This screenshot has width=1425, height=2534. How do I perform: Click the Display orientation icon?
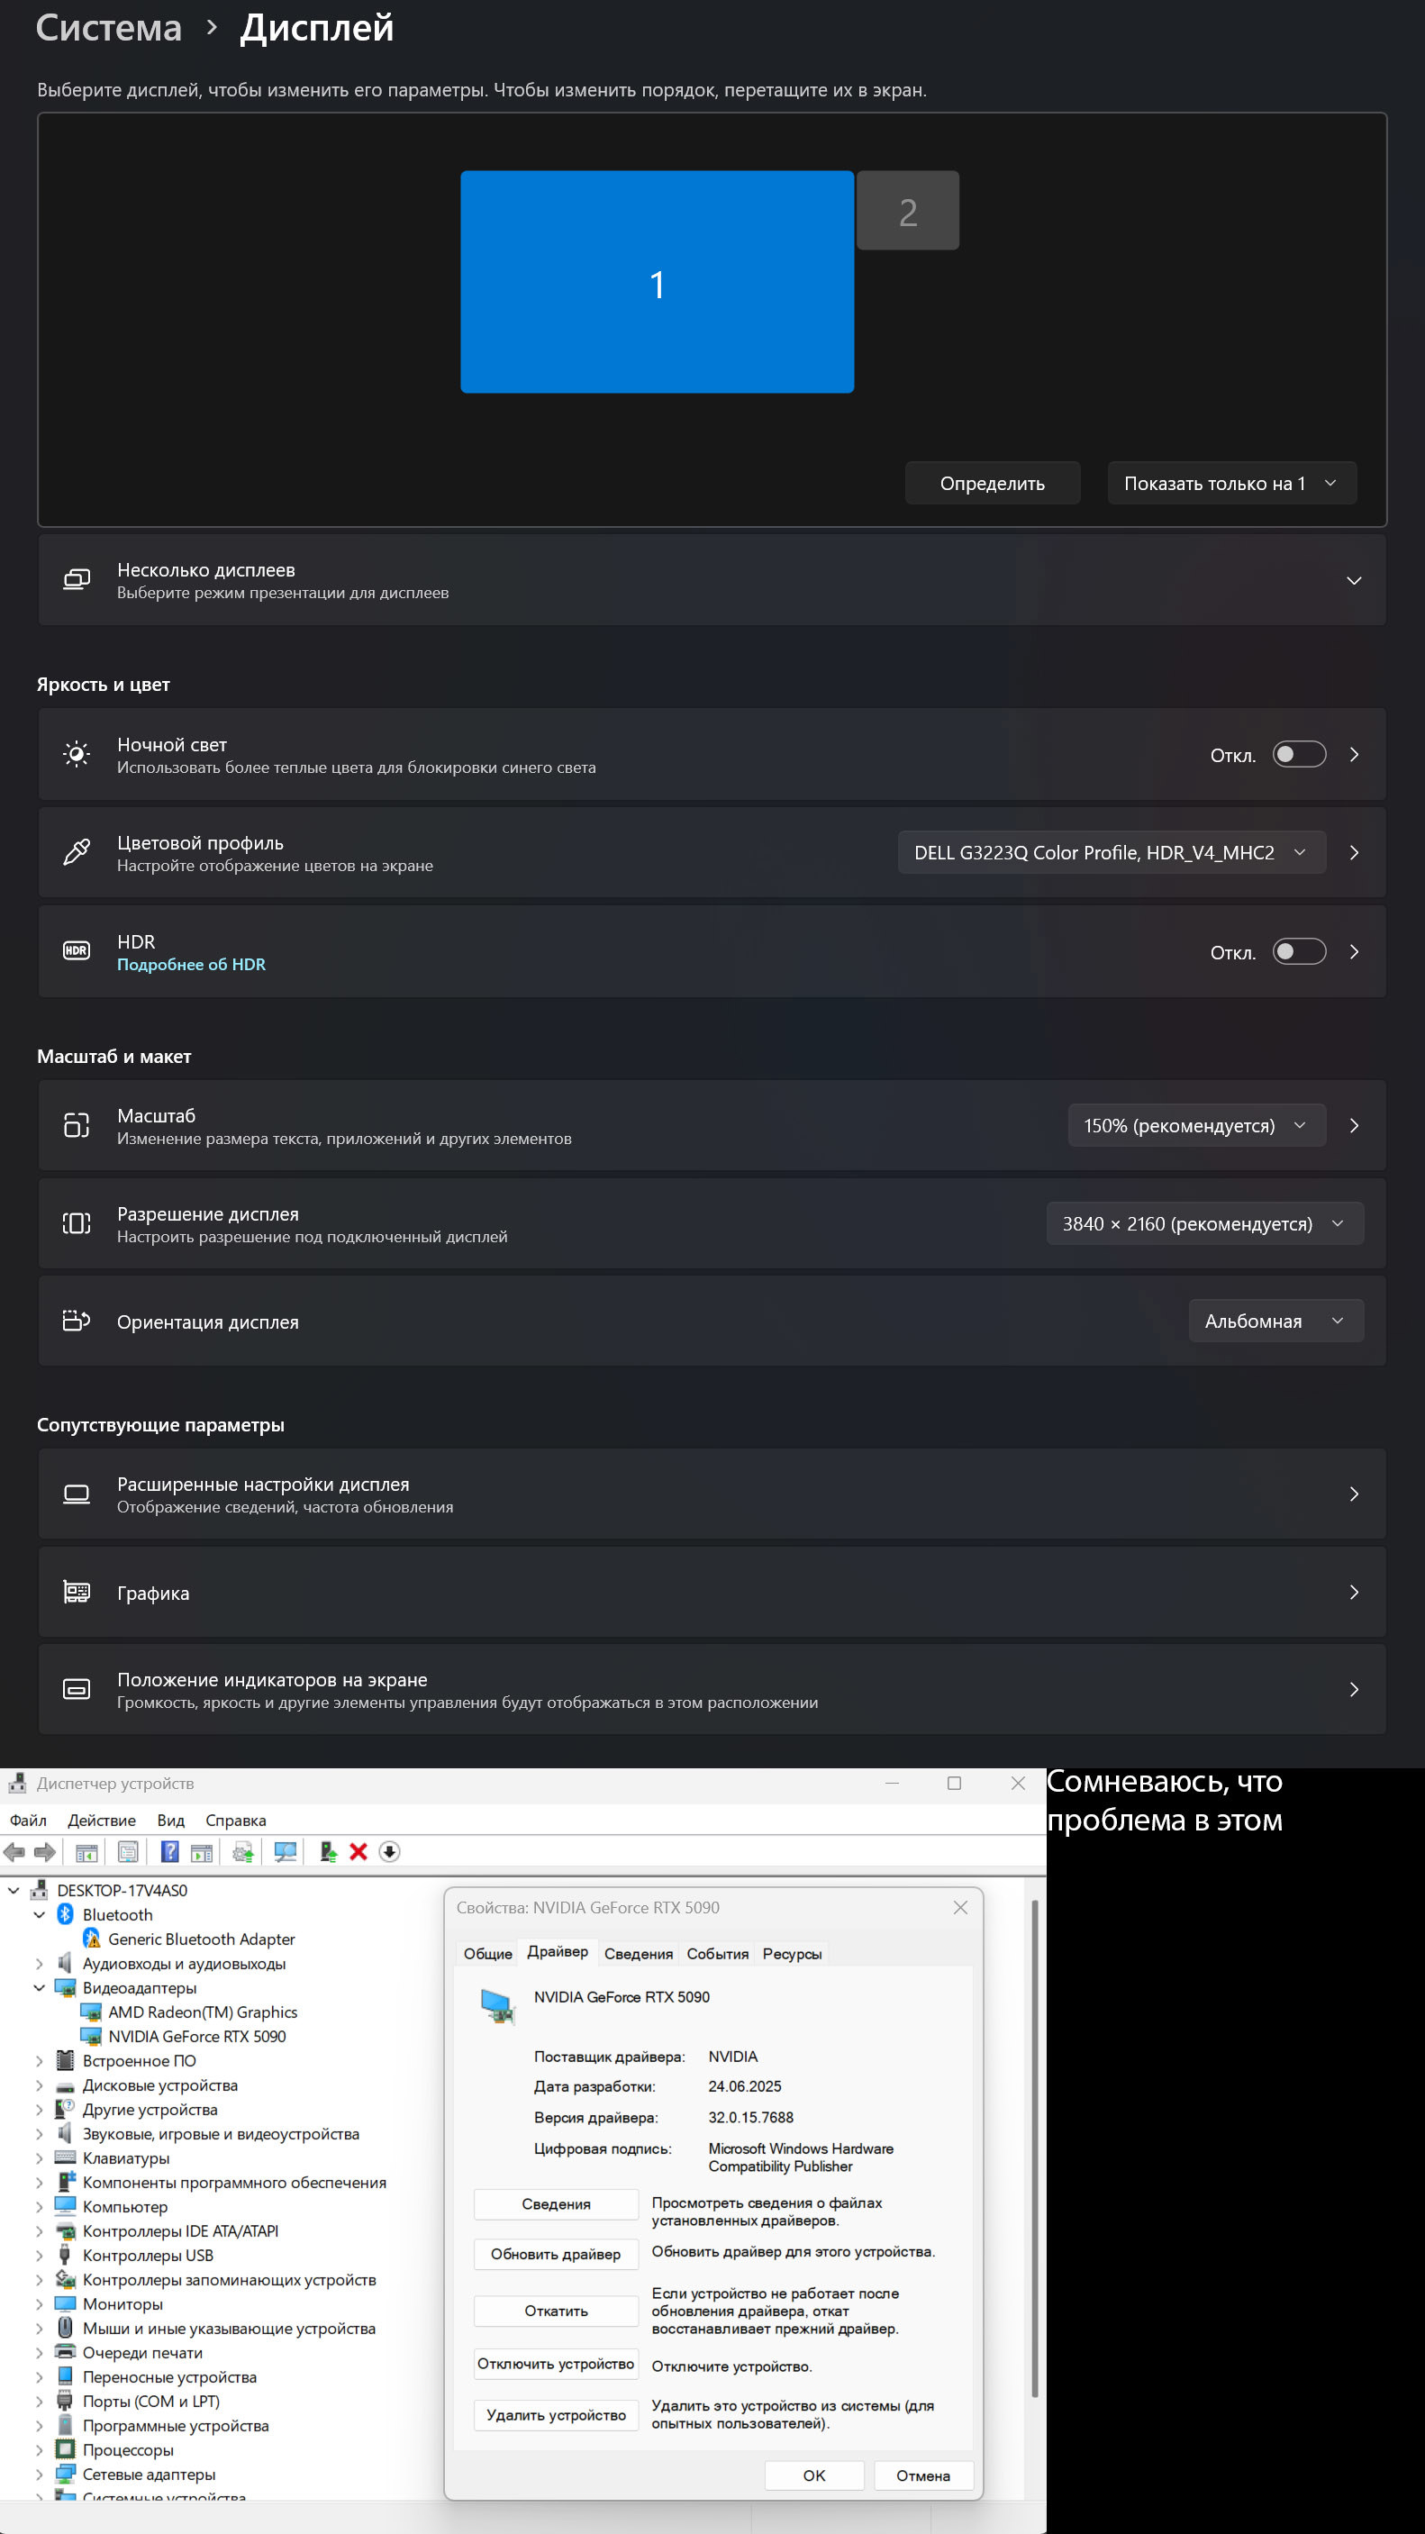pos(77,1321)
